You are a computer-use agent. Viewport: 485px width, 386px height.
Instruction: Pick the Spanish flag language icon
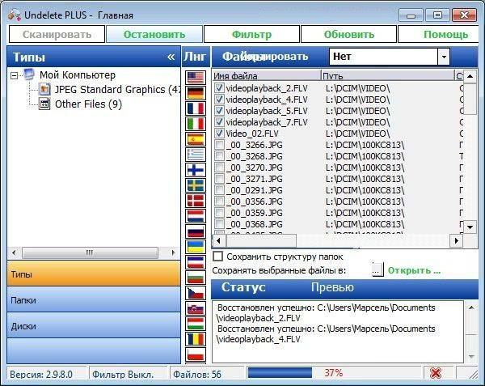196,139
